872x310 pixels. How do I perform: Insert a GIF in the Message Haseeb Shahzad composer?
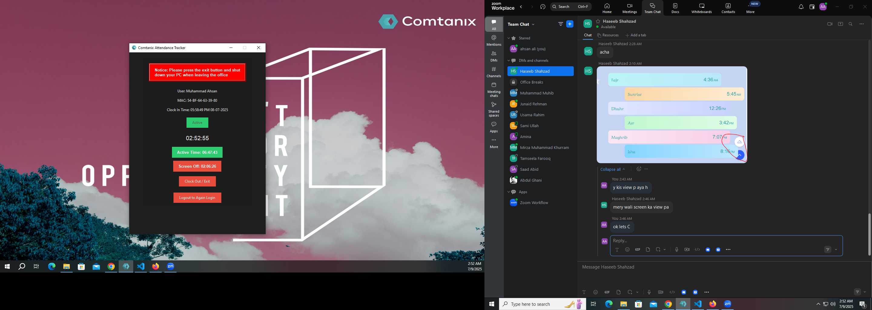pyautogui.click(x=607, y=292)
